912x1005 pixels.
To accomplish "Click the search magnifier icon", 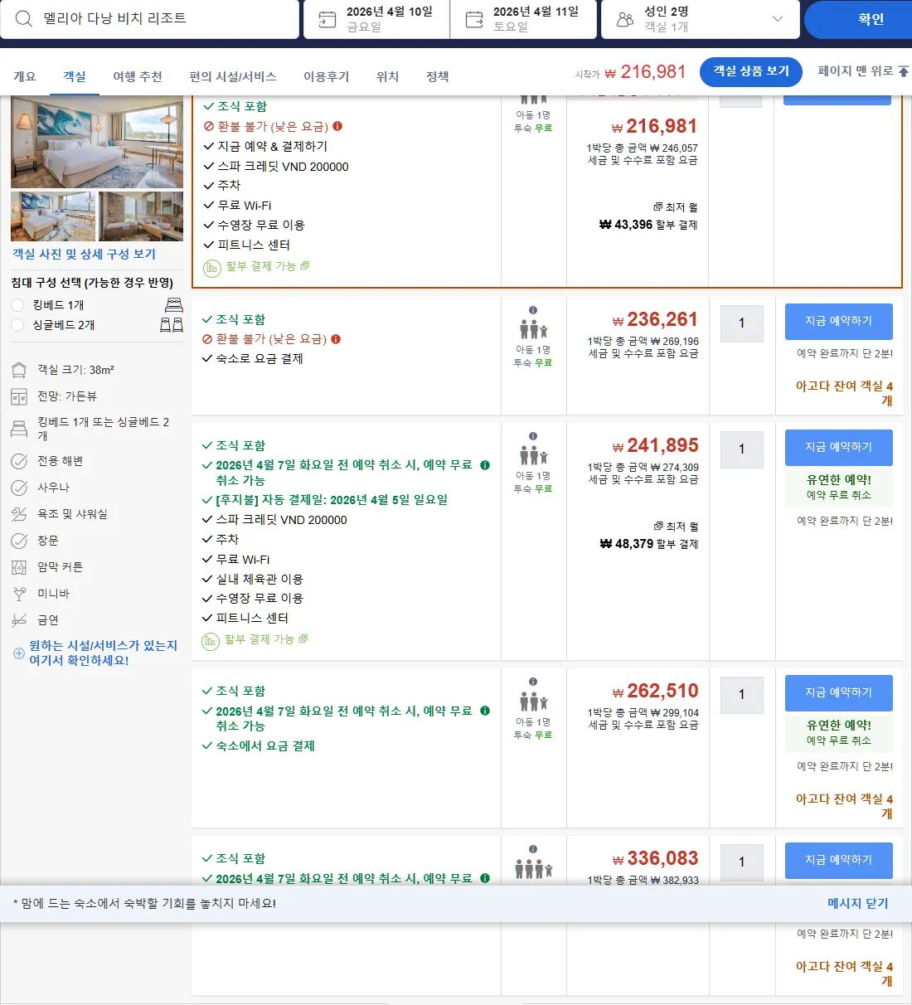I will pos(24,19).
